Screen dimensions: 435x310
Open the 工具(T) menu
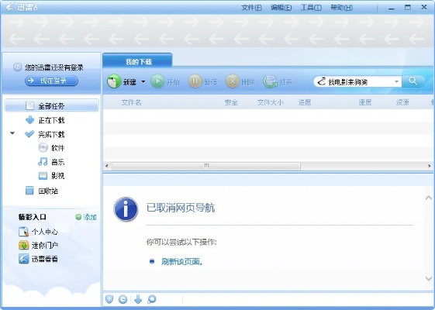click(311, 8)
